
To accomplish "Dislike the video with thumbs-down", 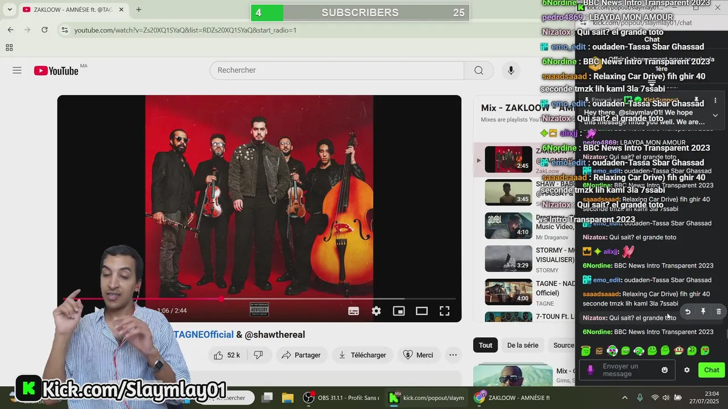I will point(258,355).
